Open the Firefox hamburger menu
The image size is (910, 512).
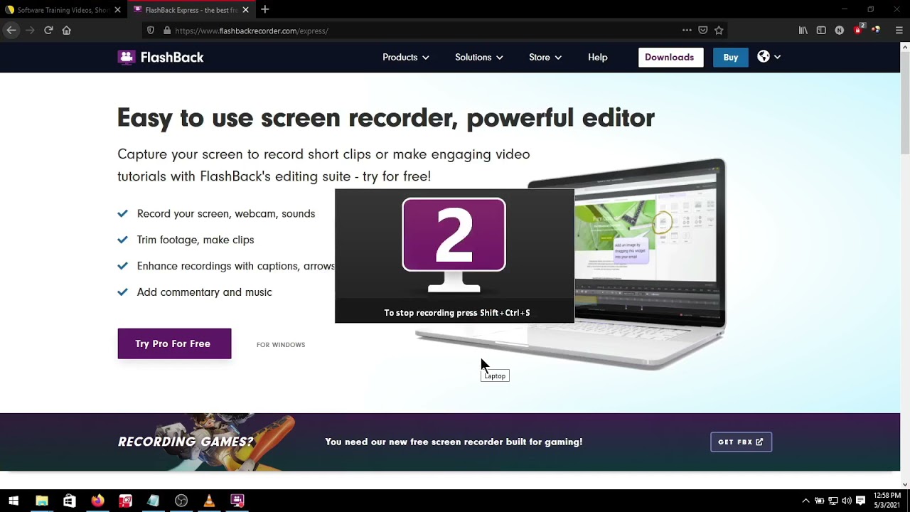[899, 31]
